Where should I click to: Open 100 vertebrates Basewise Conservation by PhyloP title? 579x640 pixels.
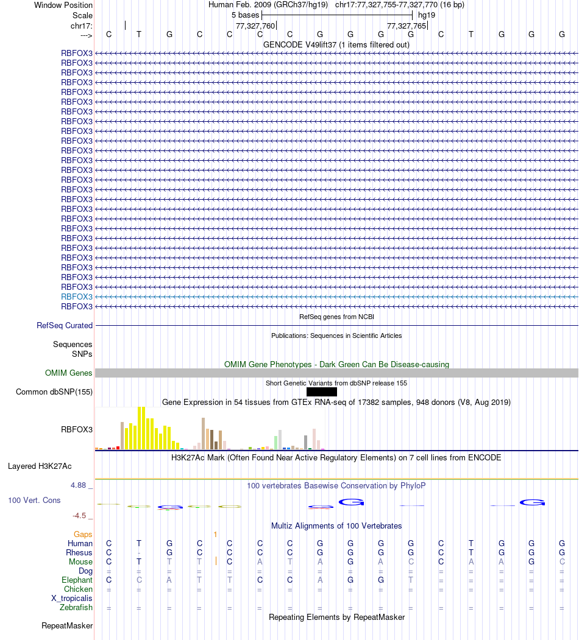[336, 486]
